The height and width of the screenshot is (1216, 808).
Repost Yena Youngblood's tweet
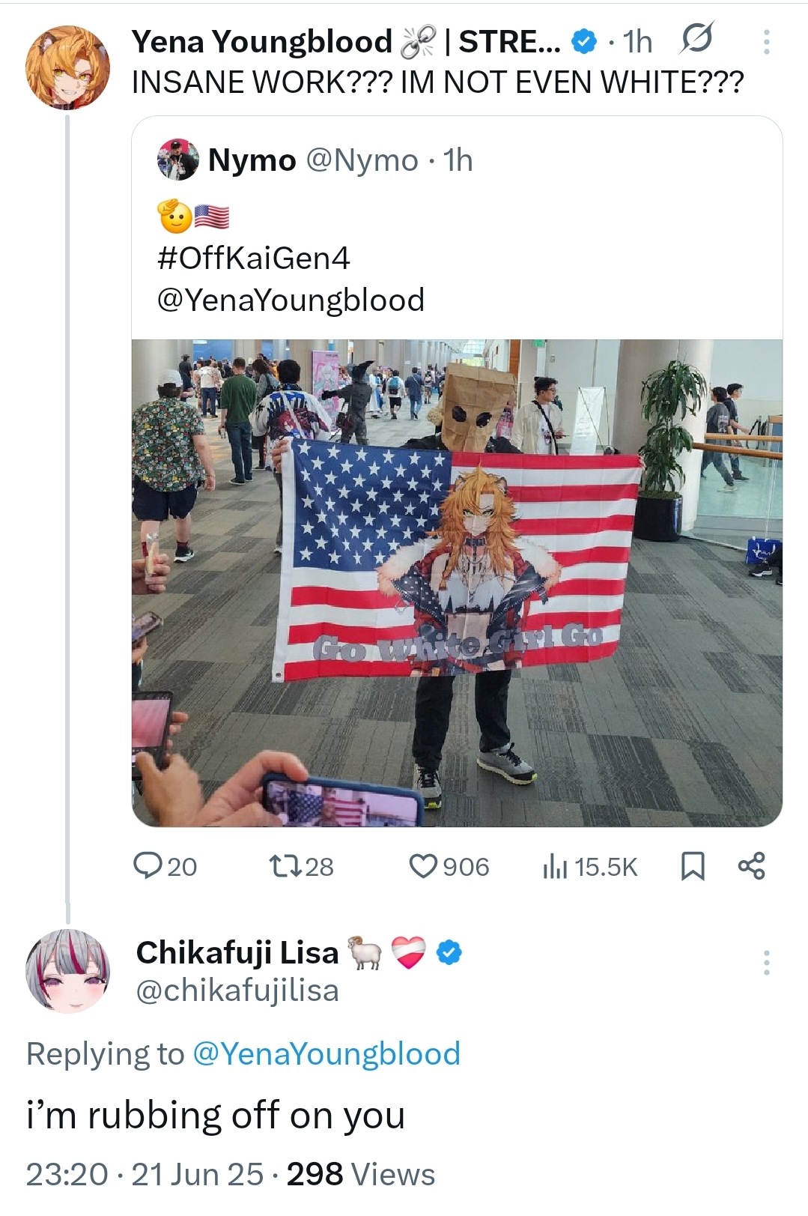tap(301, 866)
